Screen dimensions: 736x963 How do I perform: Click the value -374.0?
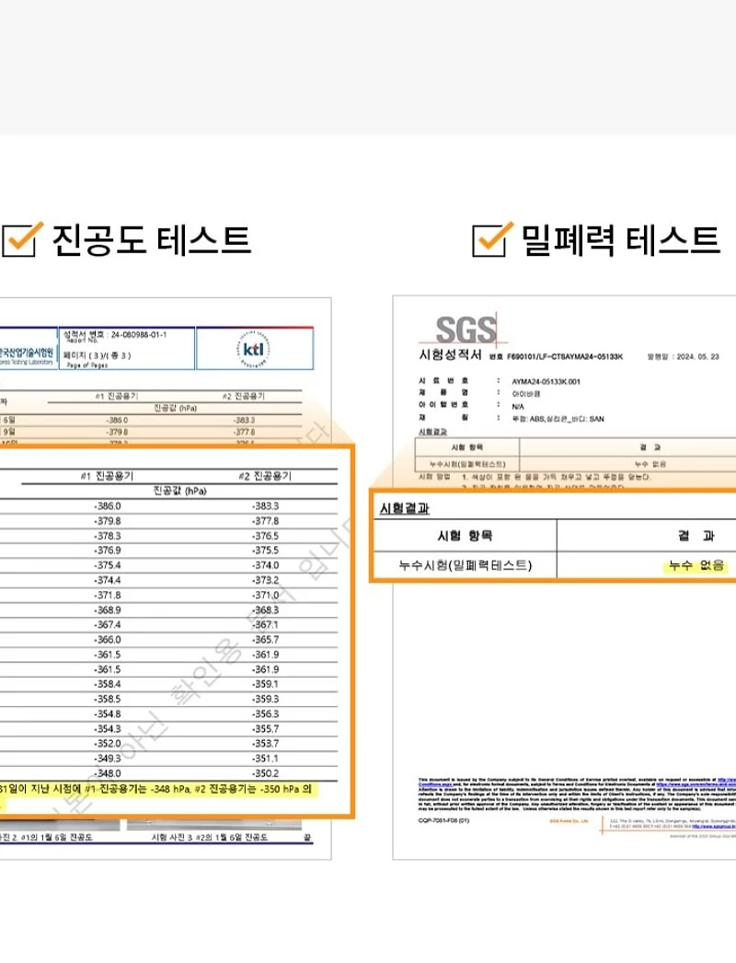pos(265,565)
